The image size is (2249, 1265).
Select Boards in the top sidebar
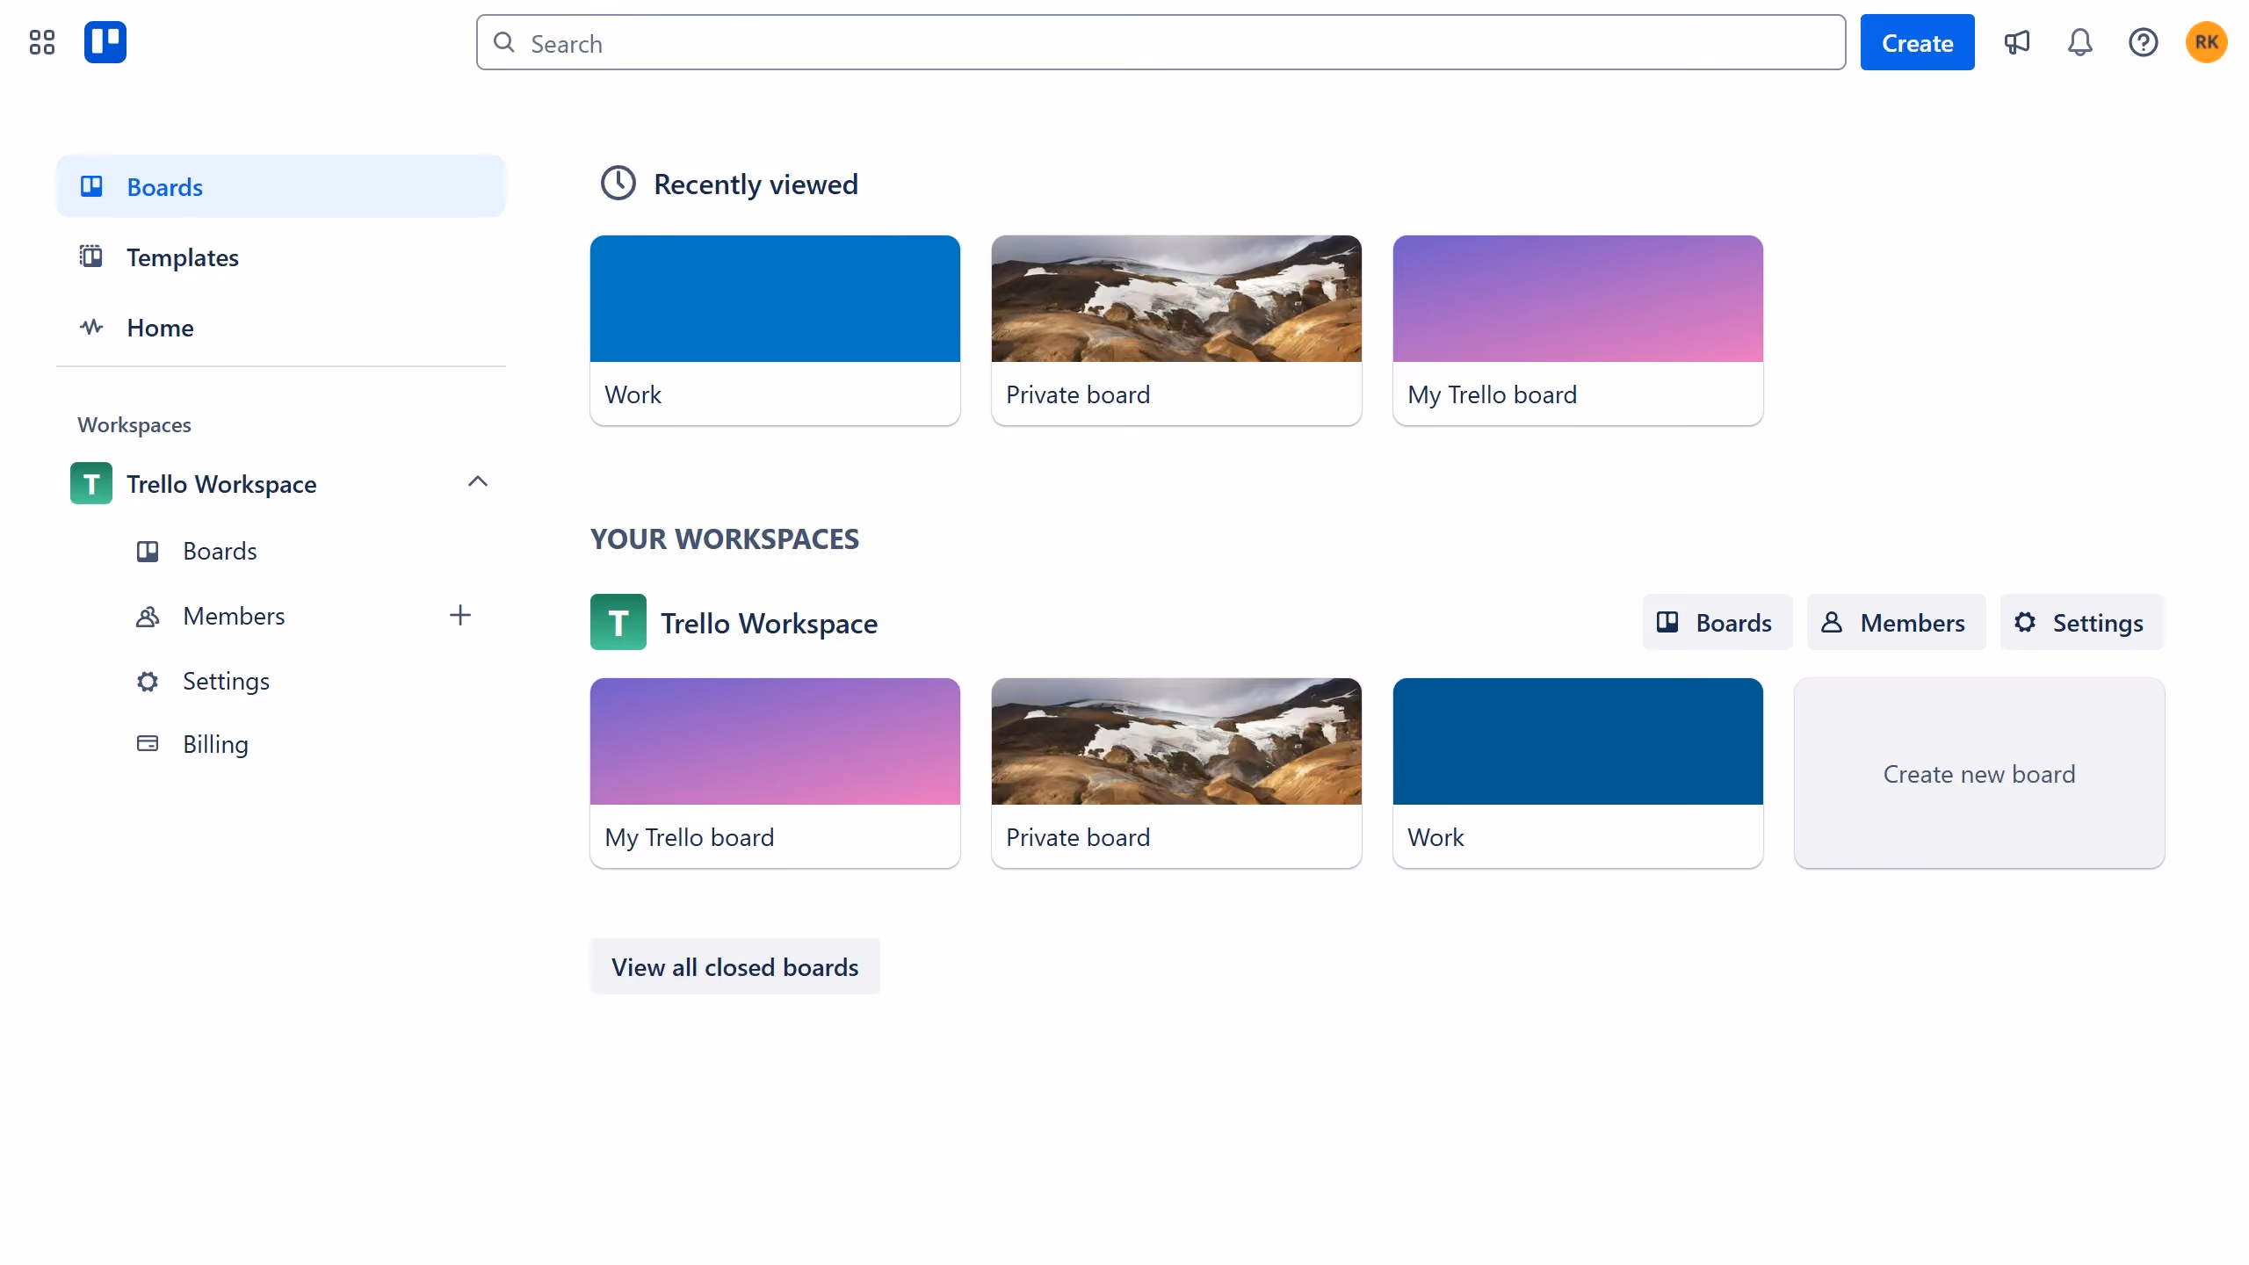(281, 186)
